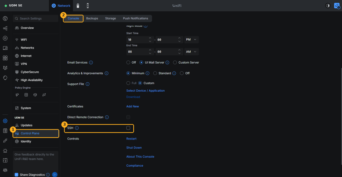The image size is (342, 177).
Task: Click the Restart link
Action: click(131, 139)
